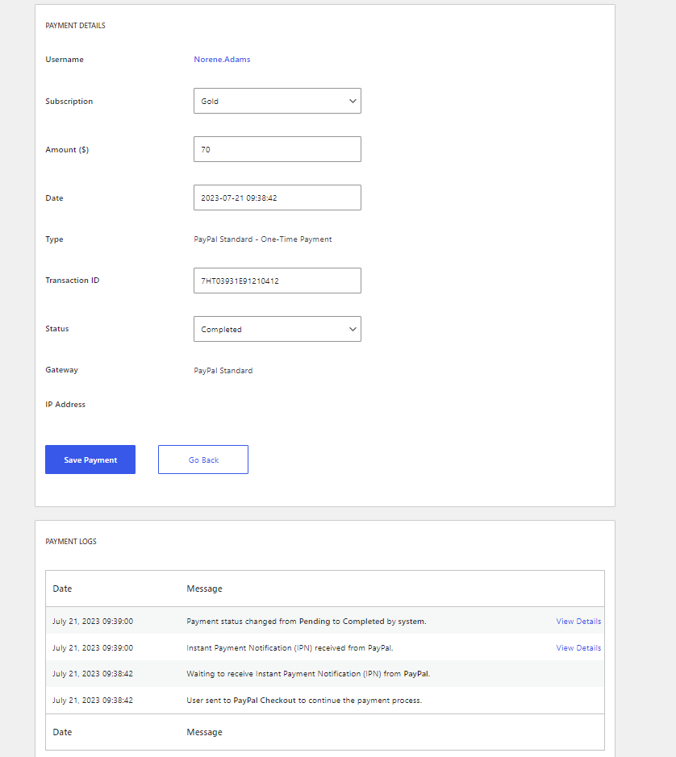Open the Status dropdown showing Completed
676x757 pixels.
pos(277,329)
